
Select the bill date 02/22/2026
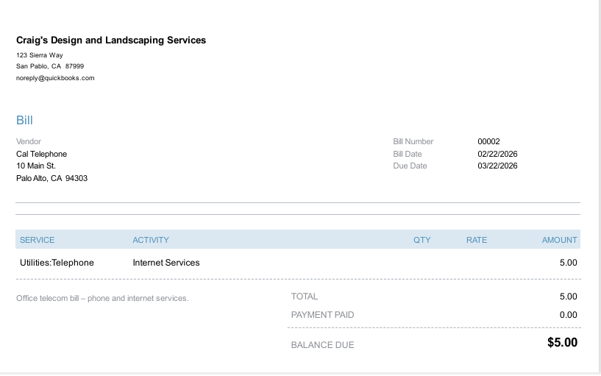click(497, 154)
